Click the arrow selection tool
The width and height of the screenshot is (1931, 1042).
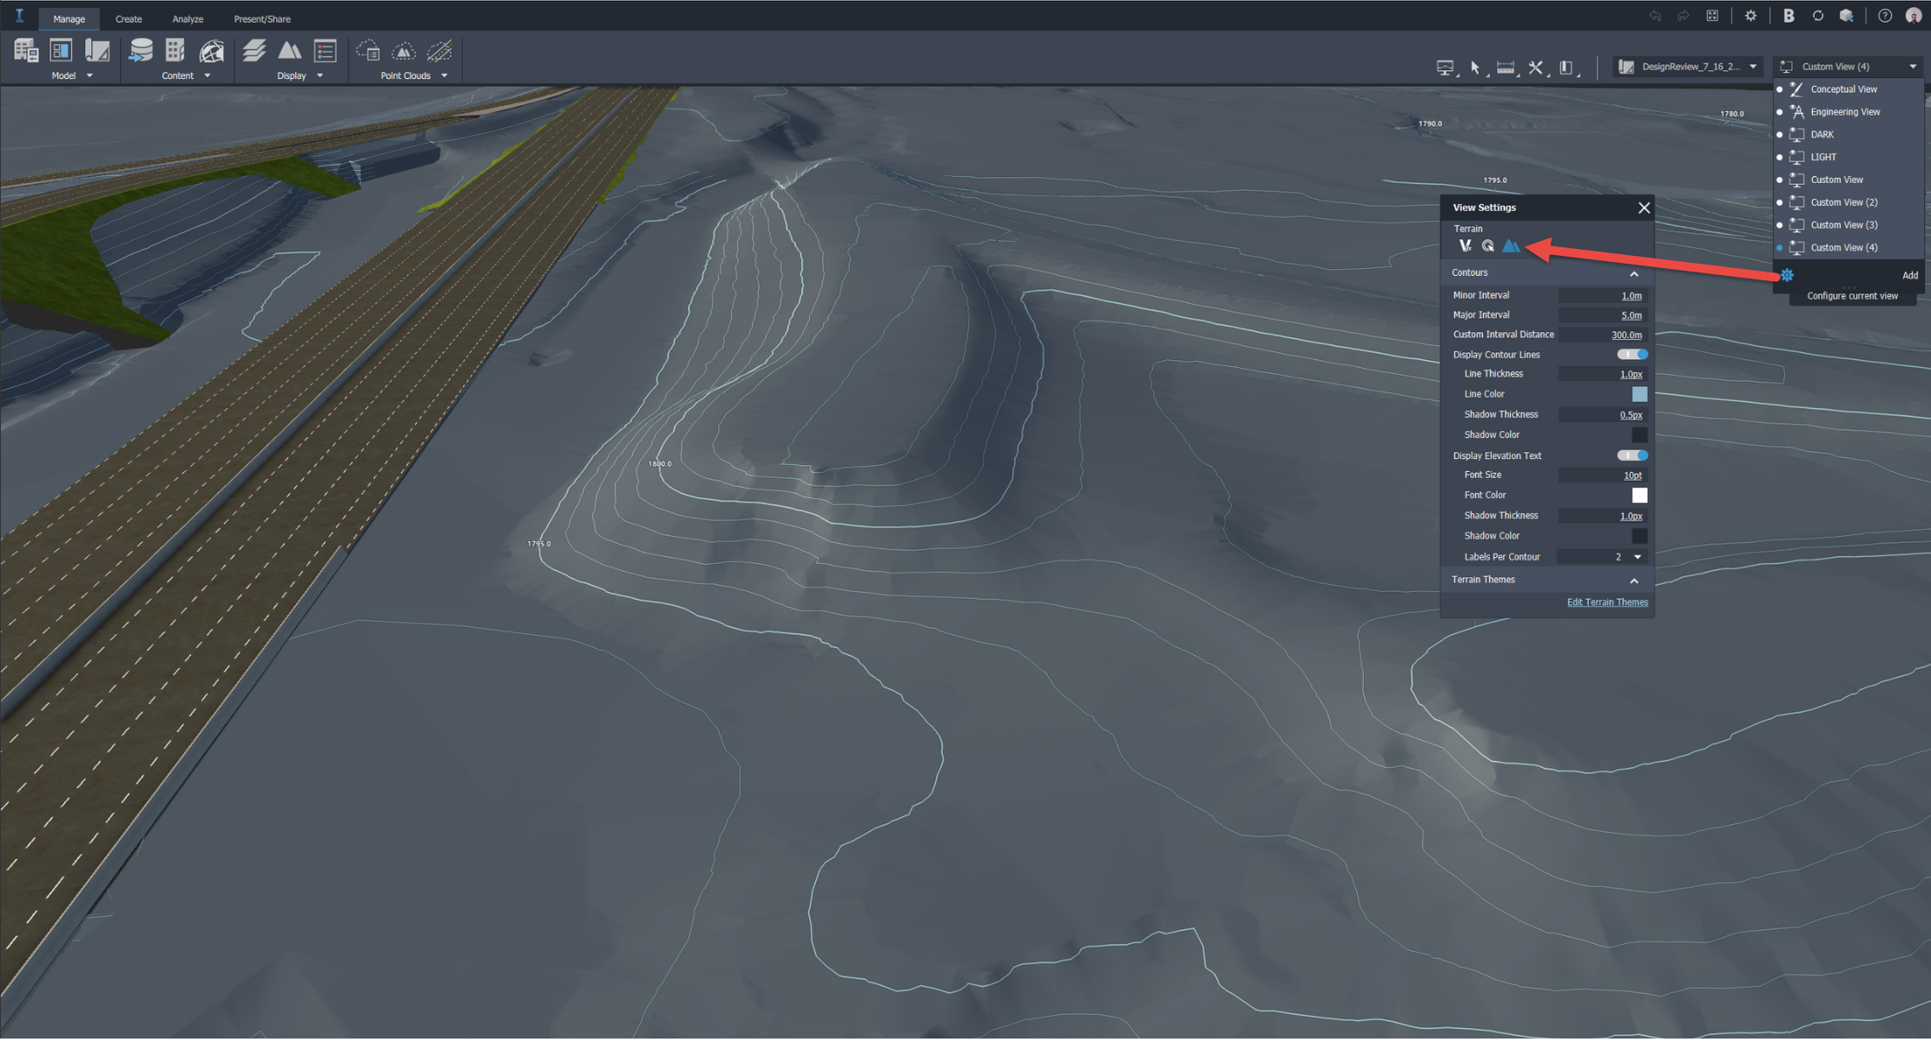1475,68
